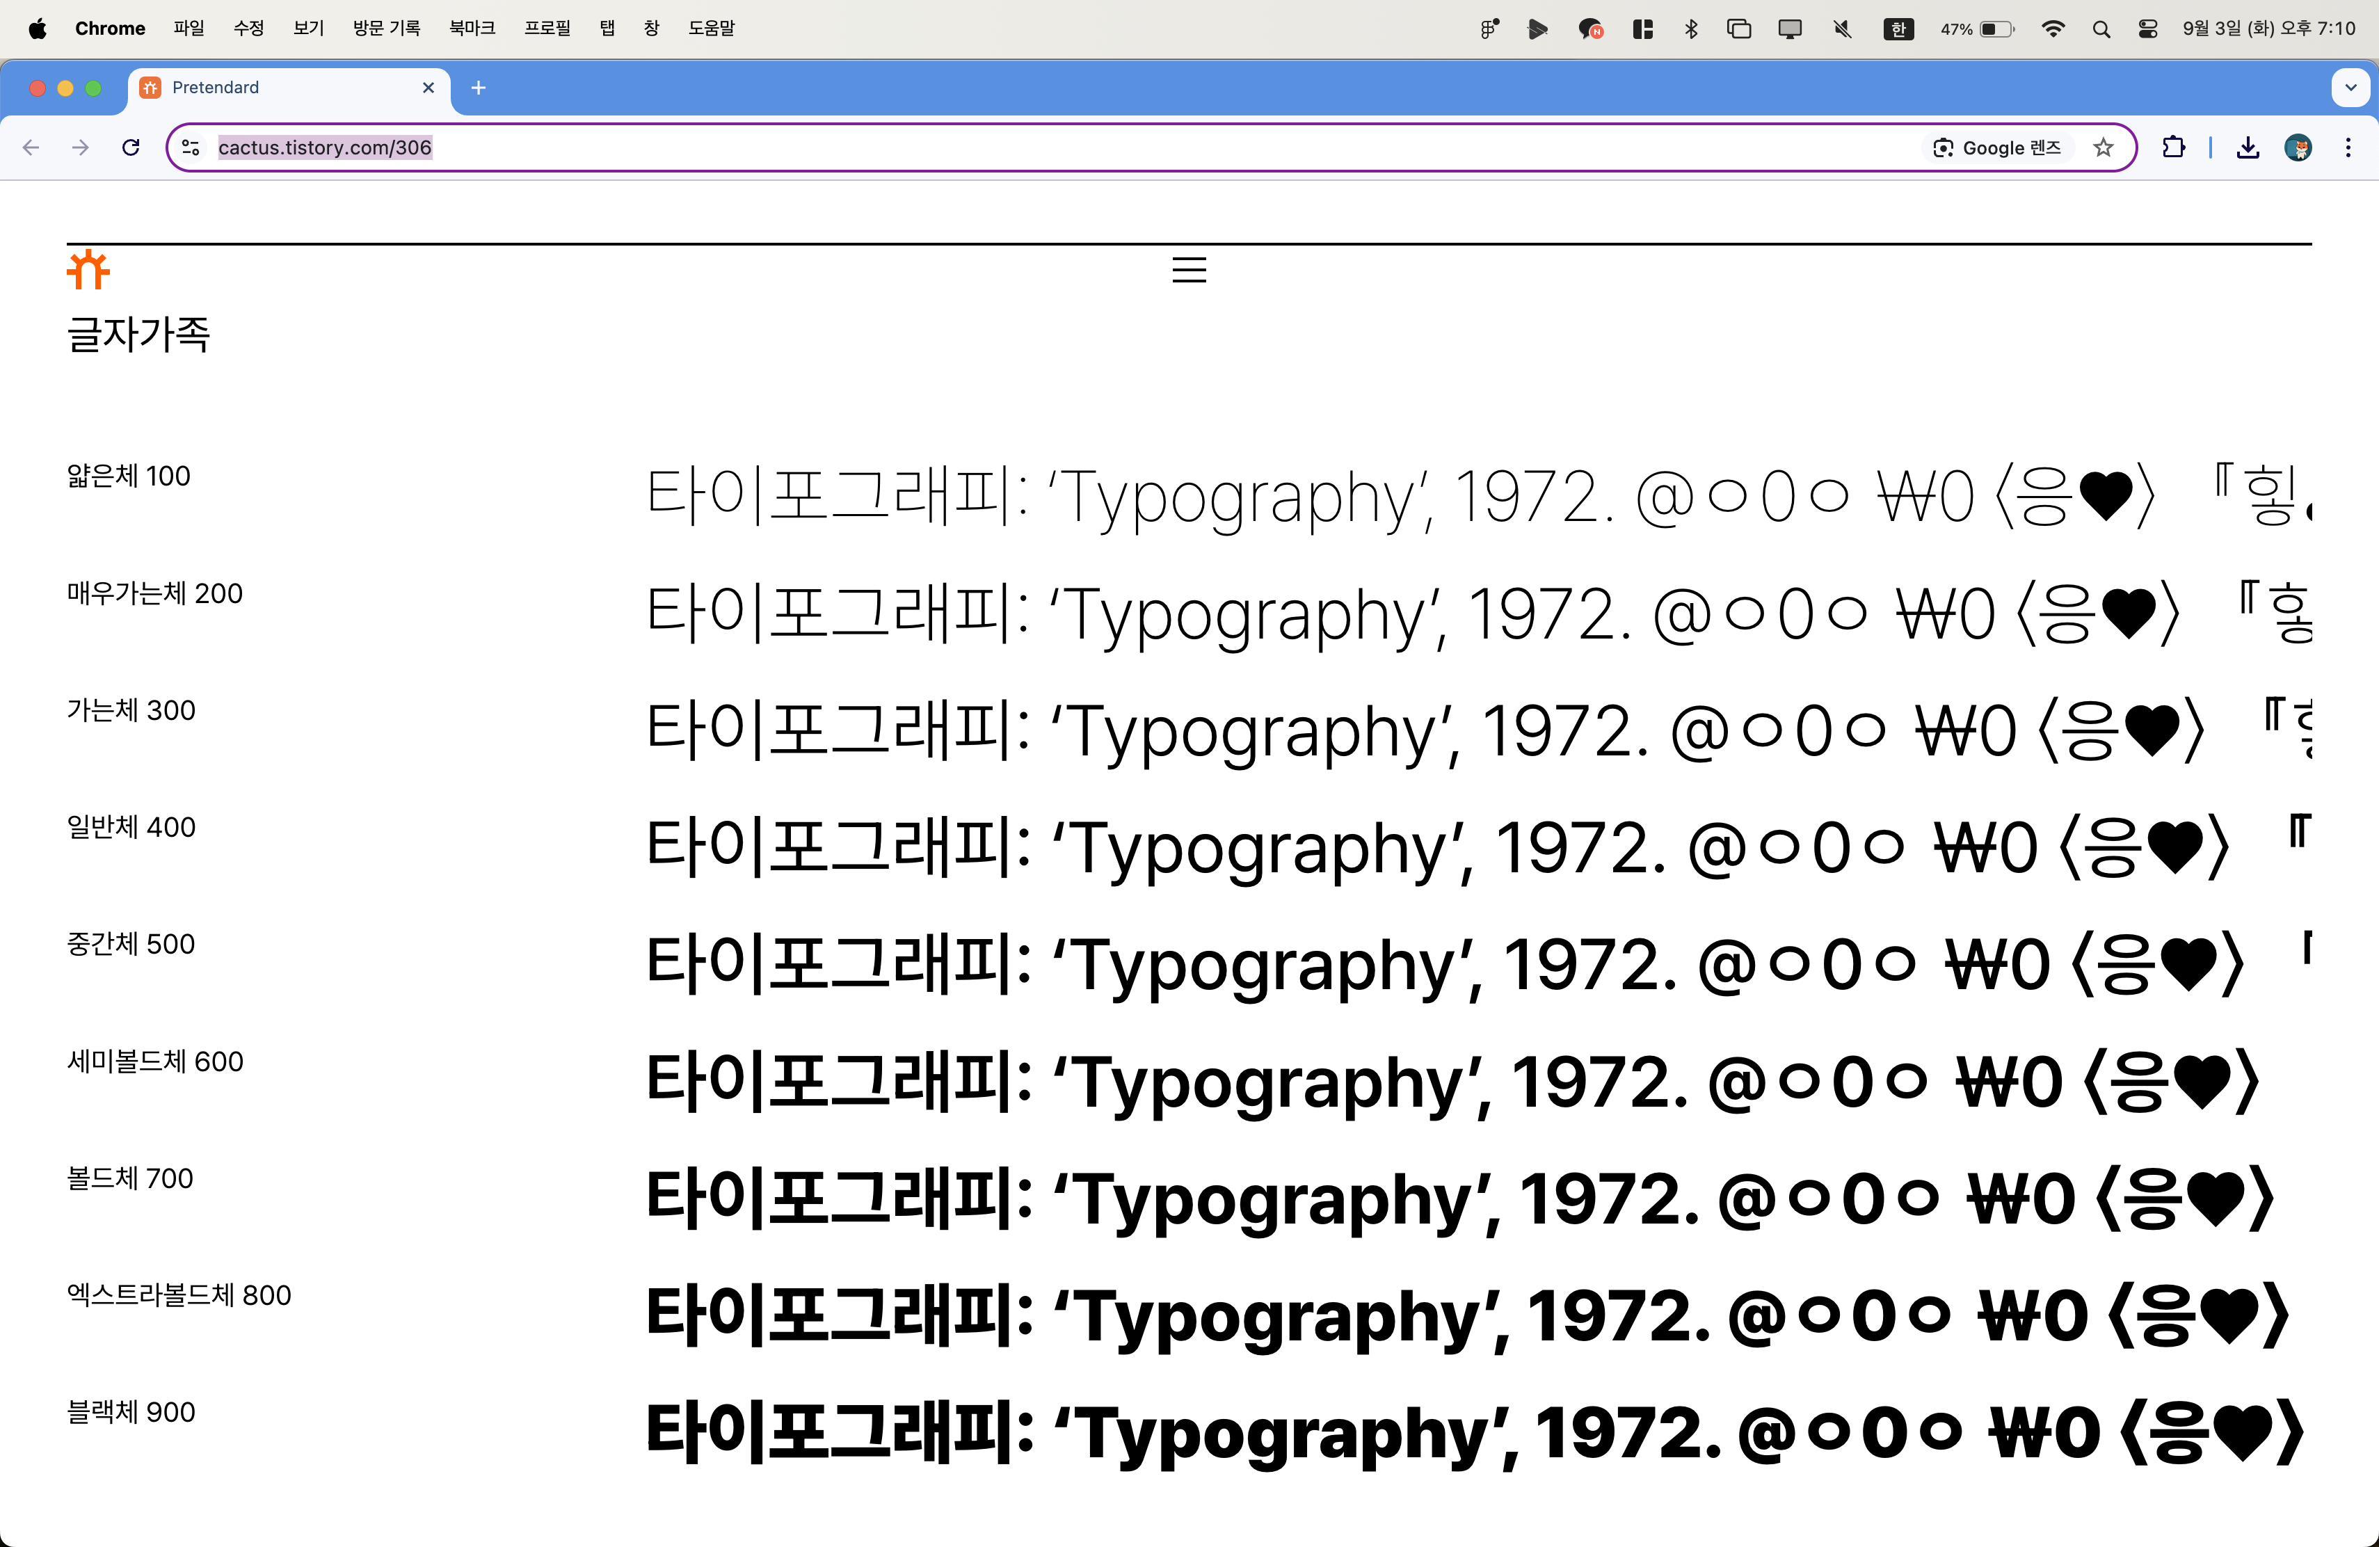The width and height of the screenshot is (2379, 1547).
Task: Click the Chrome profile avatar
Action: coord(2298,148)
